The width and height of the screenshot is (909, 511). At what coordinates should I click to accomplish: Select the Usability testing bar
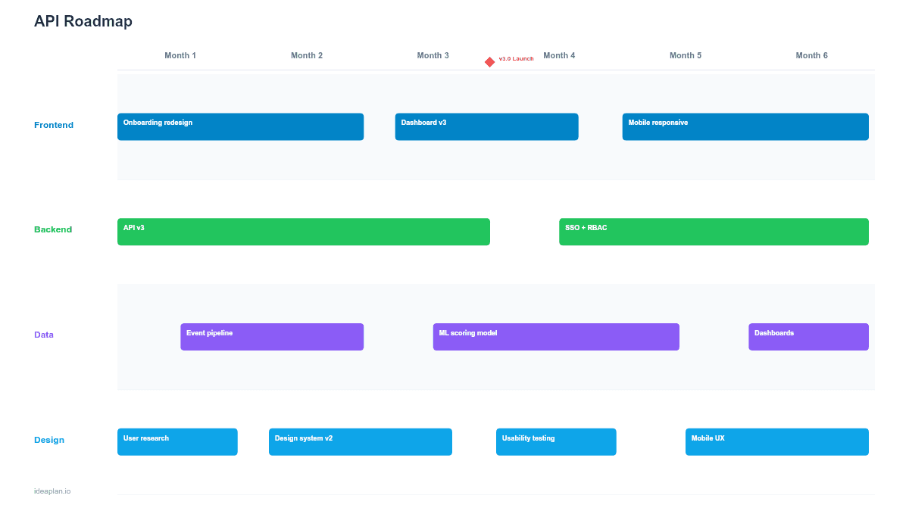pyautogui.click(x=556, y=441)
